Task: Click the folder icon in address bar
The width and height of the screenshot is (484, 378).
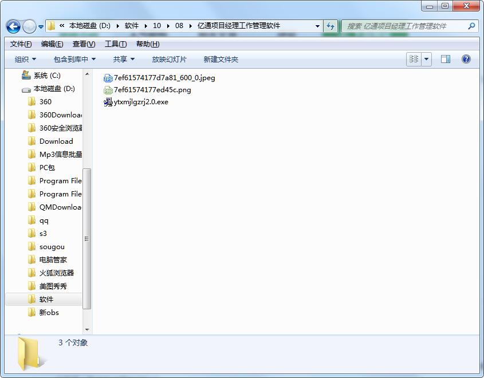Action: pos(51,26)
